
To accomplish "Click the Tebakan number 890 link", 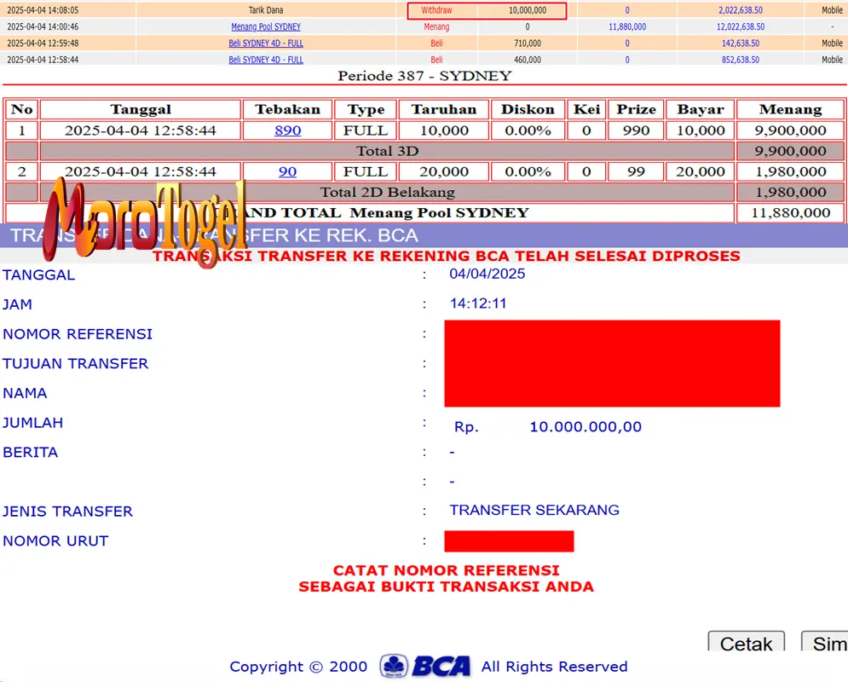I will (x=288, y=130).
